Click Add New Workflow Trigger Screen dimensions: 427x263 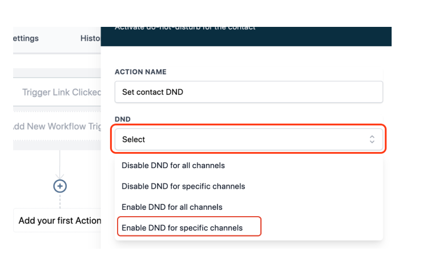click(x=57, y=126)
